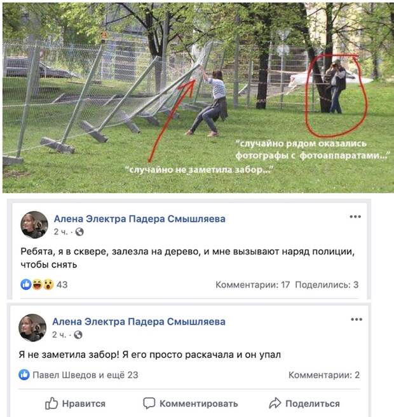Click the globe privacy icon on the first post
Screen dimensions: 394x417
[x=79, y=232]
